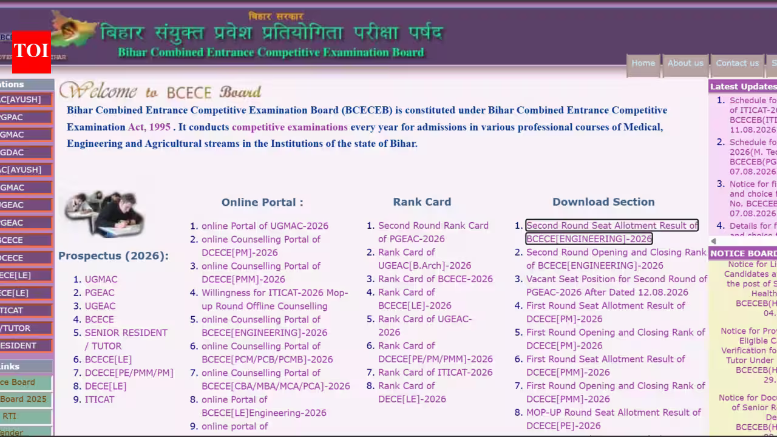The image size is (777, 437).
Task: Open online Counselling Portal of DCECE[PMM]-2026
Action: tap(261, 273)
